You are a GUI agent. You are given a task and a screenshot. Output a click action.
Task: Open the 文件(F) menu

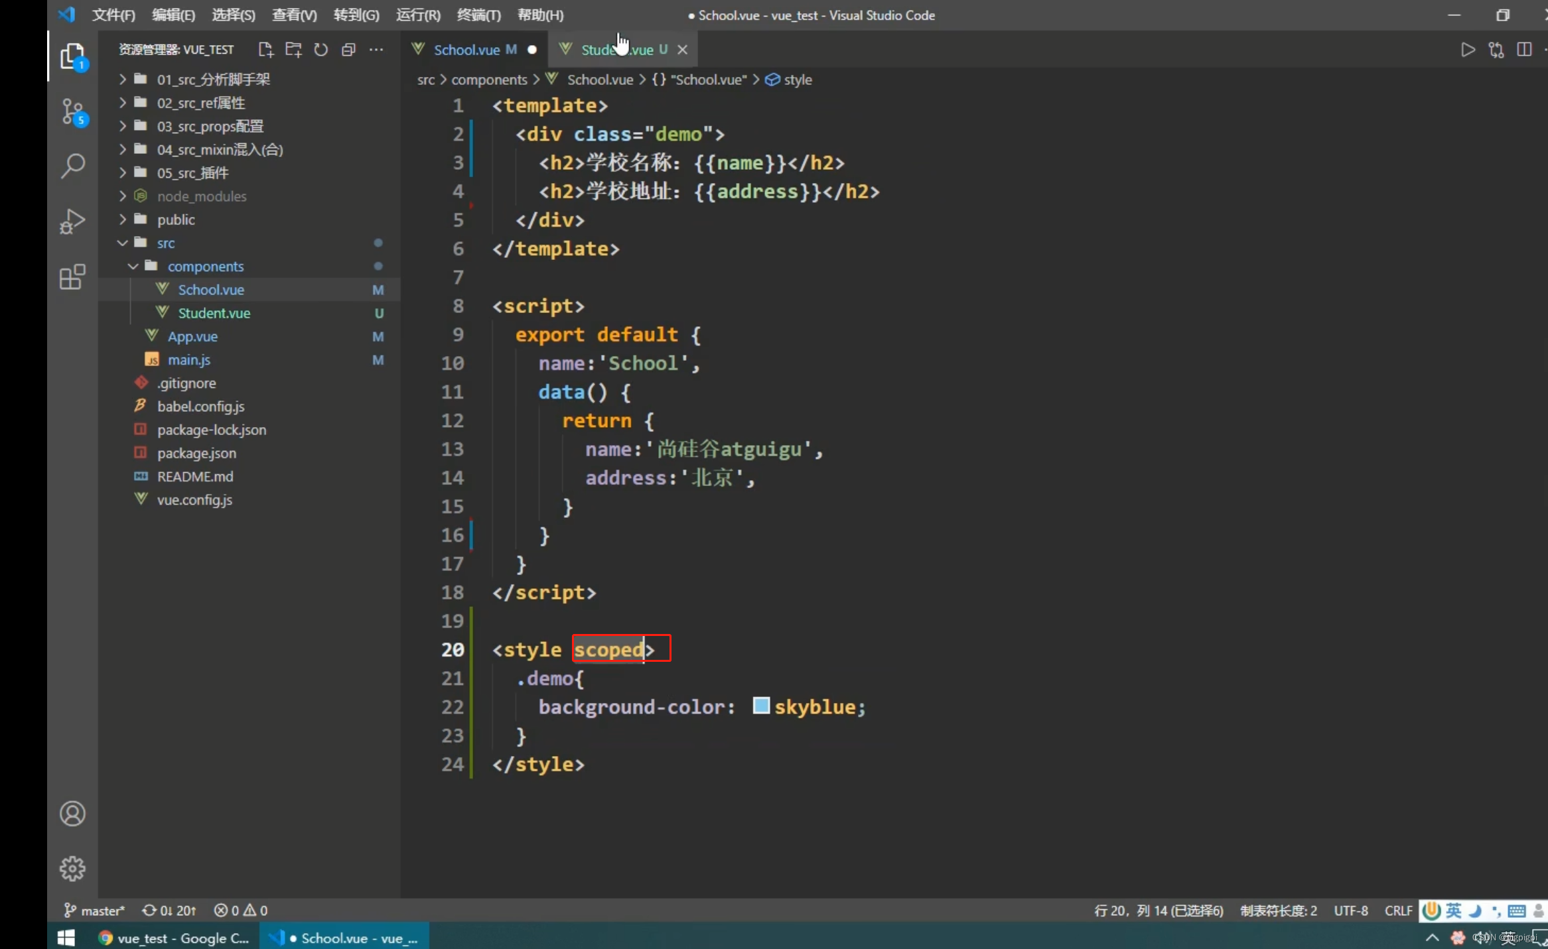[113, 15]
